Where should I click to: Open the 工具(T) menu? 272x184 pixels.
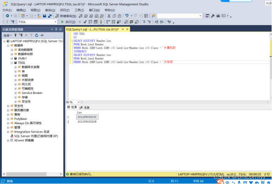point(79,10)
